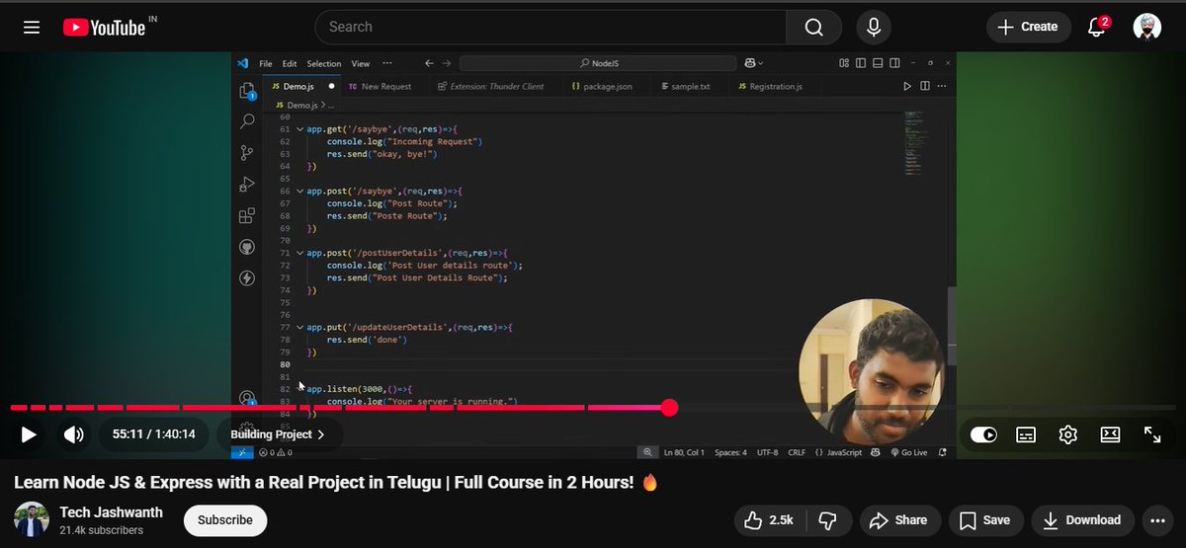
Task: Play the video
Action: (29, 434)
